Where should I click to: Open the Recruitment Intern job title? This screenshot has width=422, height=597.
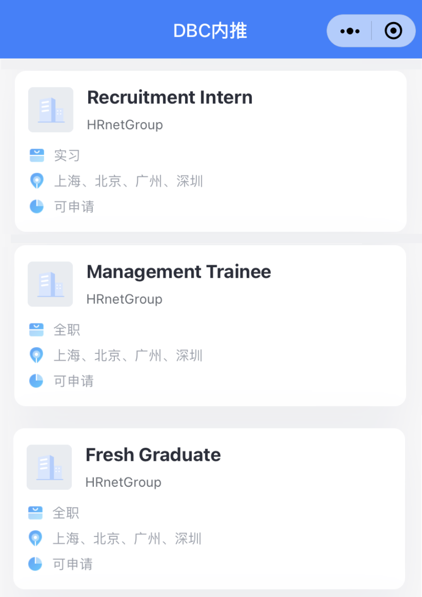coord(170,98)
